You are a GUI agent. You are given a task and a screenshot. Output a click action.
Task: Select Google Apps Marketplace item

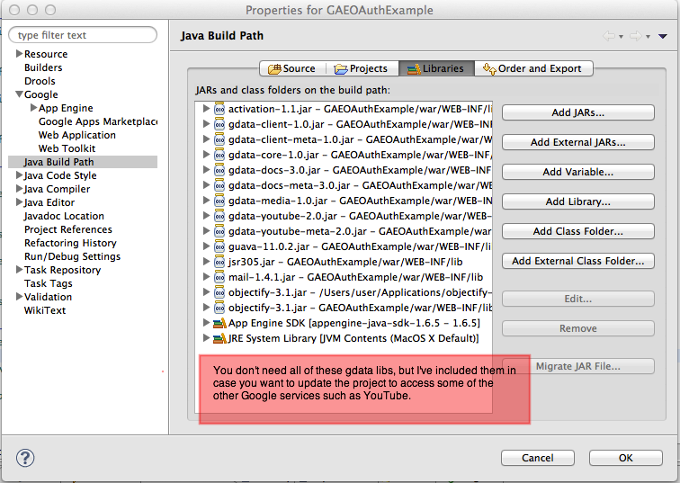[98, 121]
